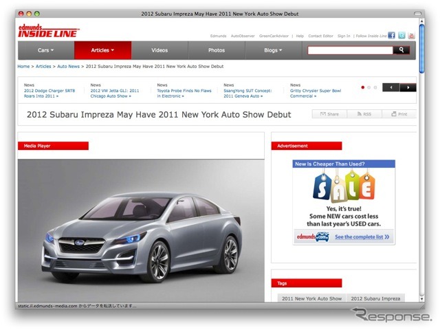Open Toyota Probe Finds No Flaws link

[184, 93]
